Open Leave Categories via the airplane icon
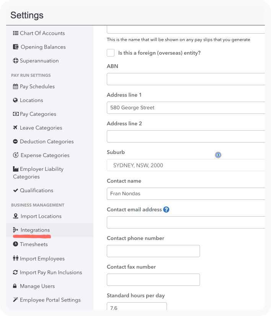The height and width of the screenshot is (316, 271). tap(15, 128)
